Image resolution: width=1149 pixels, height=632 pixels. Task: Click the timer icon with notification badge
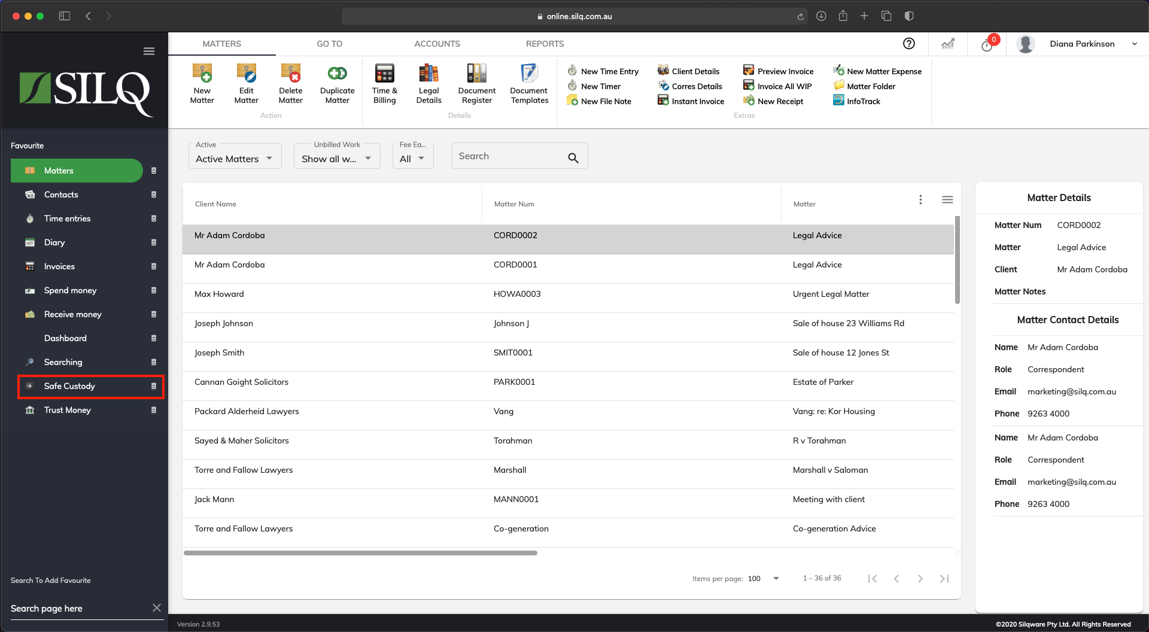pyautogui.click(x=987, y=45)
